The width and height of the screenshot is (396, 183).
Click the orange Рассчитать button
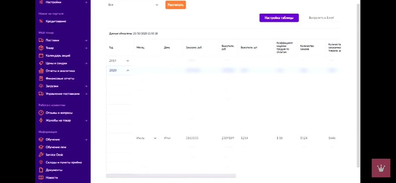pyautogui.click(x=176, y=5)
